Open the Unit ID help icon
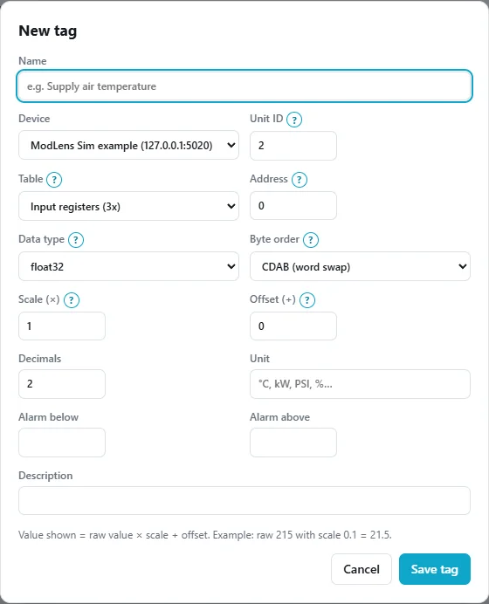The width and height of the screenshot is (489, 604). tap(294, 120)
